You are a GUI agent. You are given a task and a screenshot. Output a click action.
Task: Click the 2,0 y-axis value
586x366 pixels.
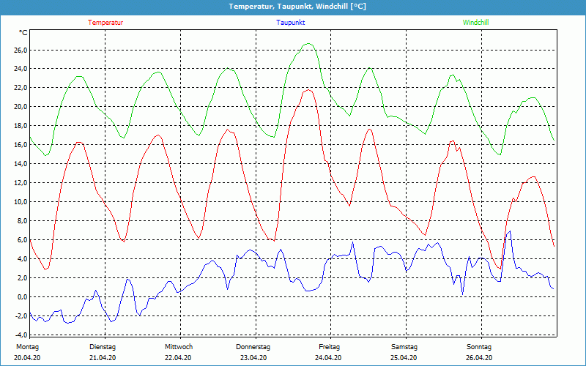click(23, 278)
